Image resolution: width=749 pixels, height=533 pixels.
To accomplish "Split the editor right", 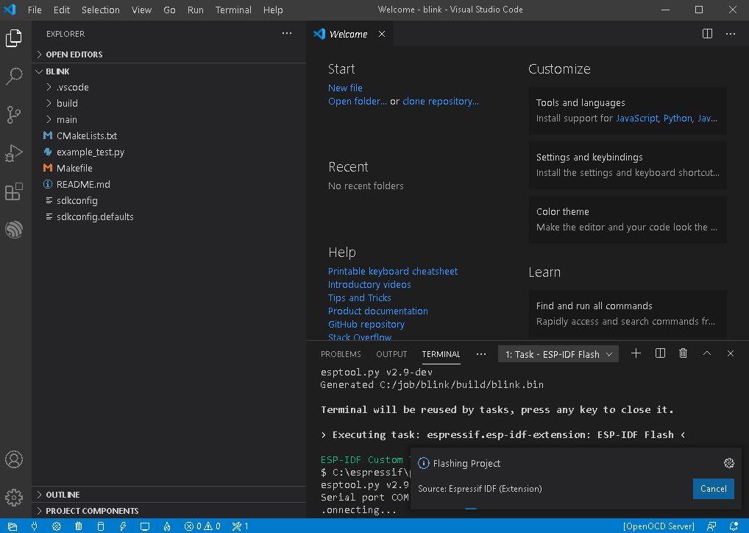I will pos(708,33).
